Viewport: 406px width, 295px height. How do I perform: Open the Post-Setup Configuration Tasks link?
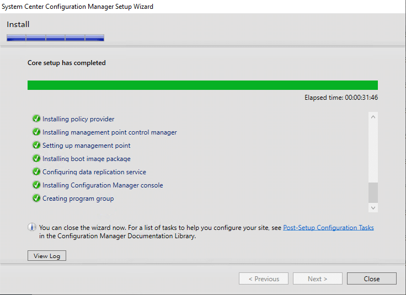[x=328, y=227]
